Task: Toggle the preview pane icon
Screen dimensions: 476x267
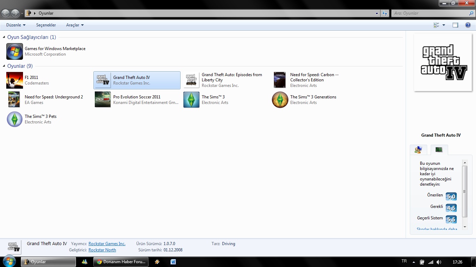Action: [x=455, y=25]
